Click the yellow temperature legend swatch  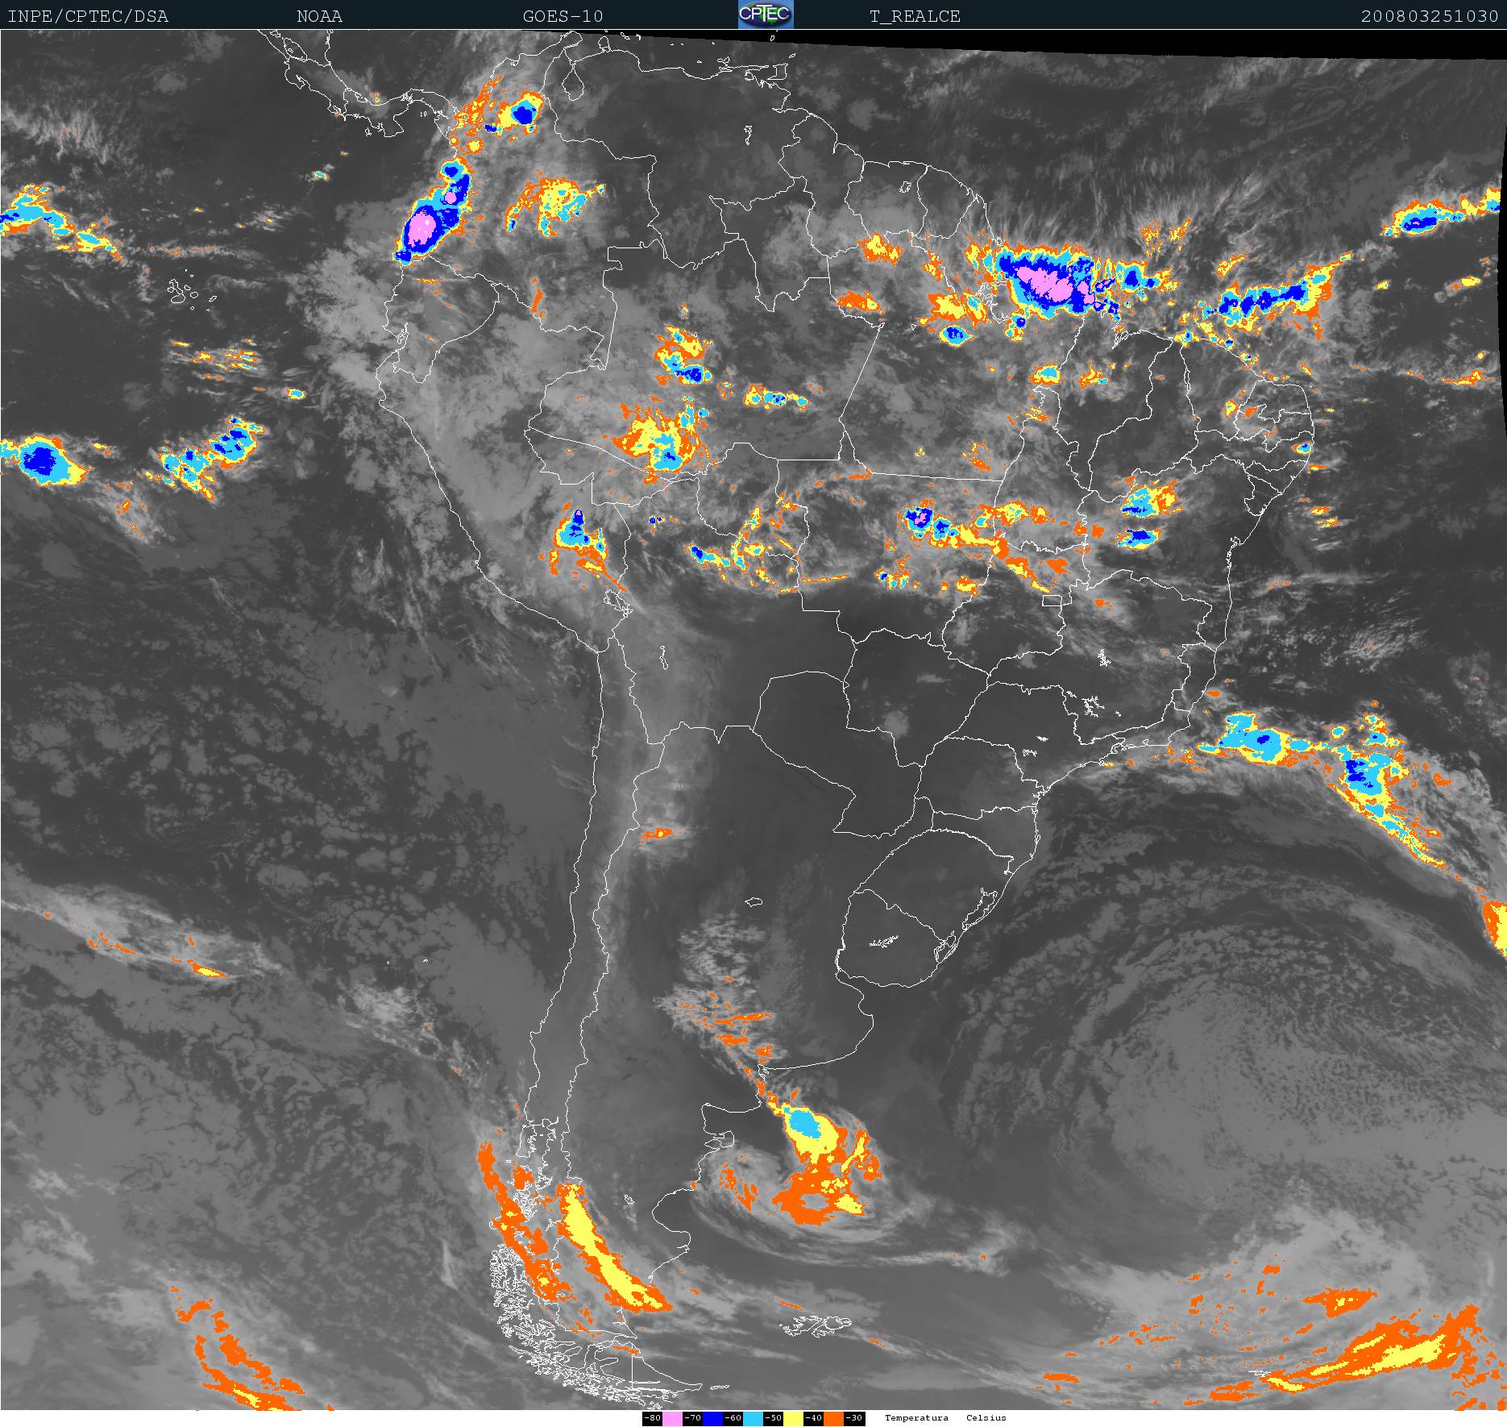[x=793, y=1418]
